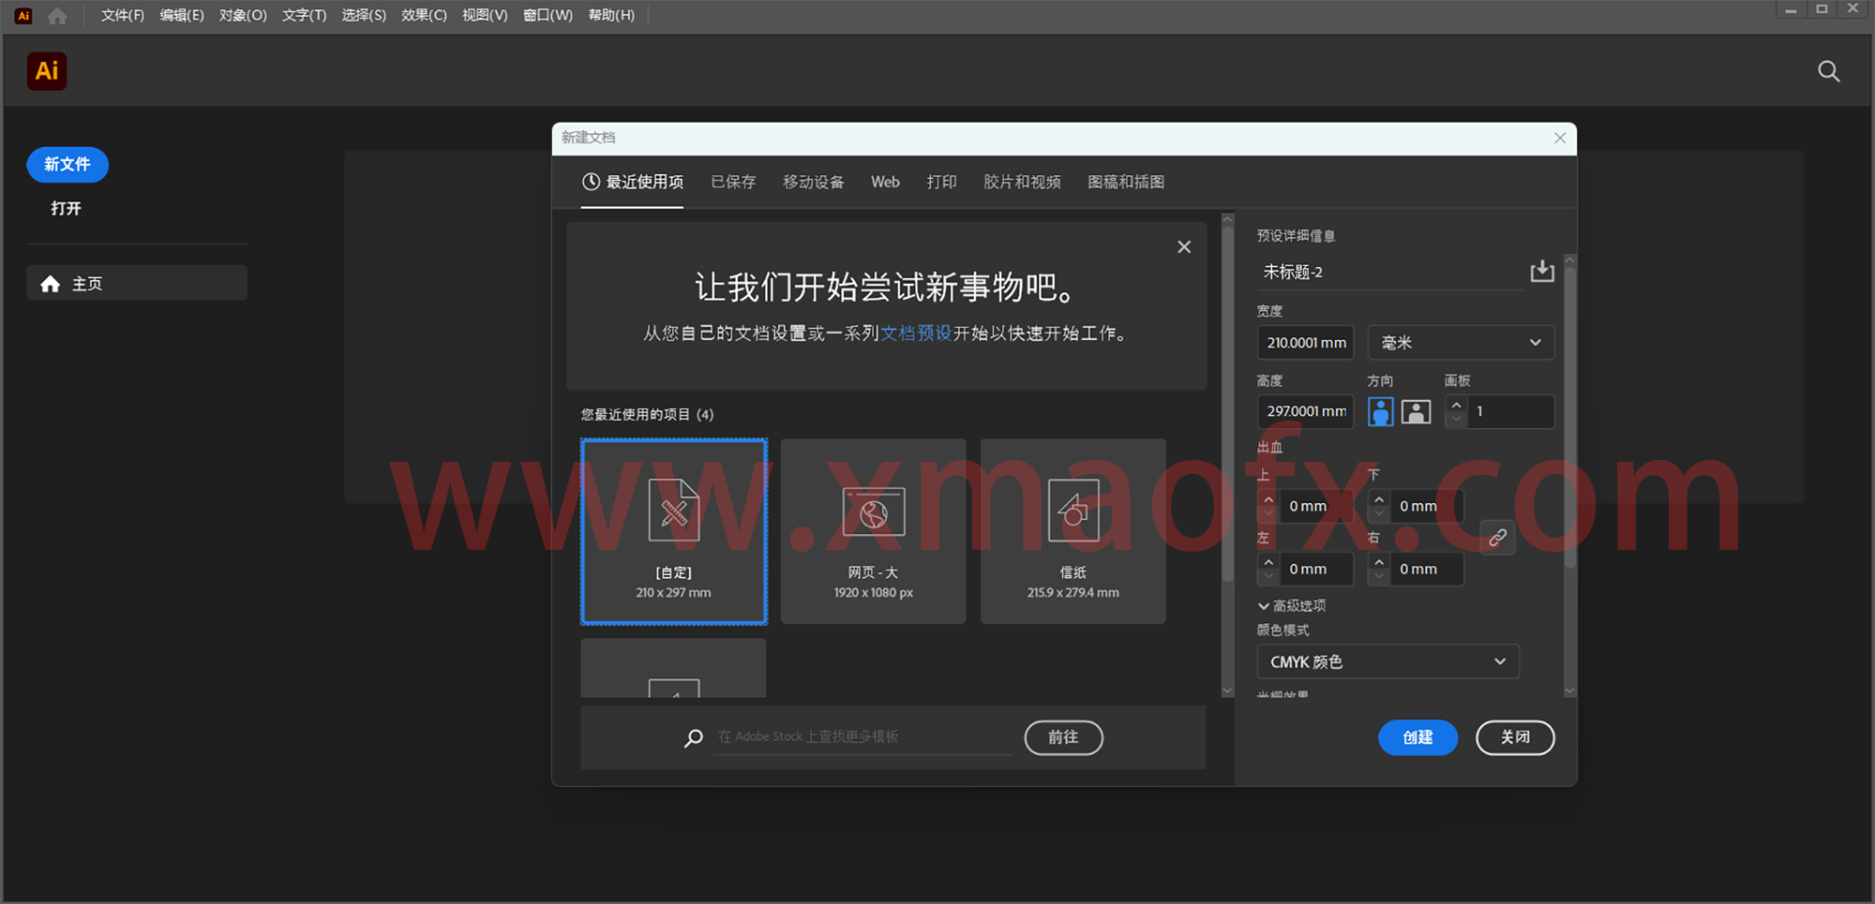Switch to the 移动设备 tab

pyautogui.click(x=814, y=182)
